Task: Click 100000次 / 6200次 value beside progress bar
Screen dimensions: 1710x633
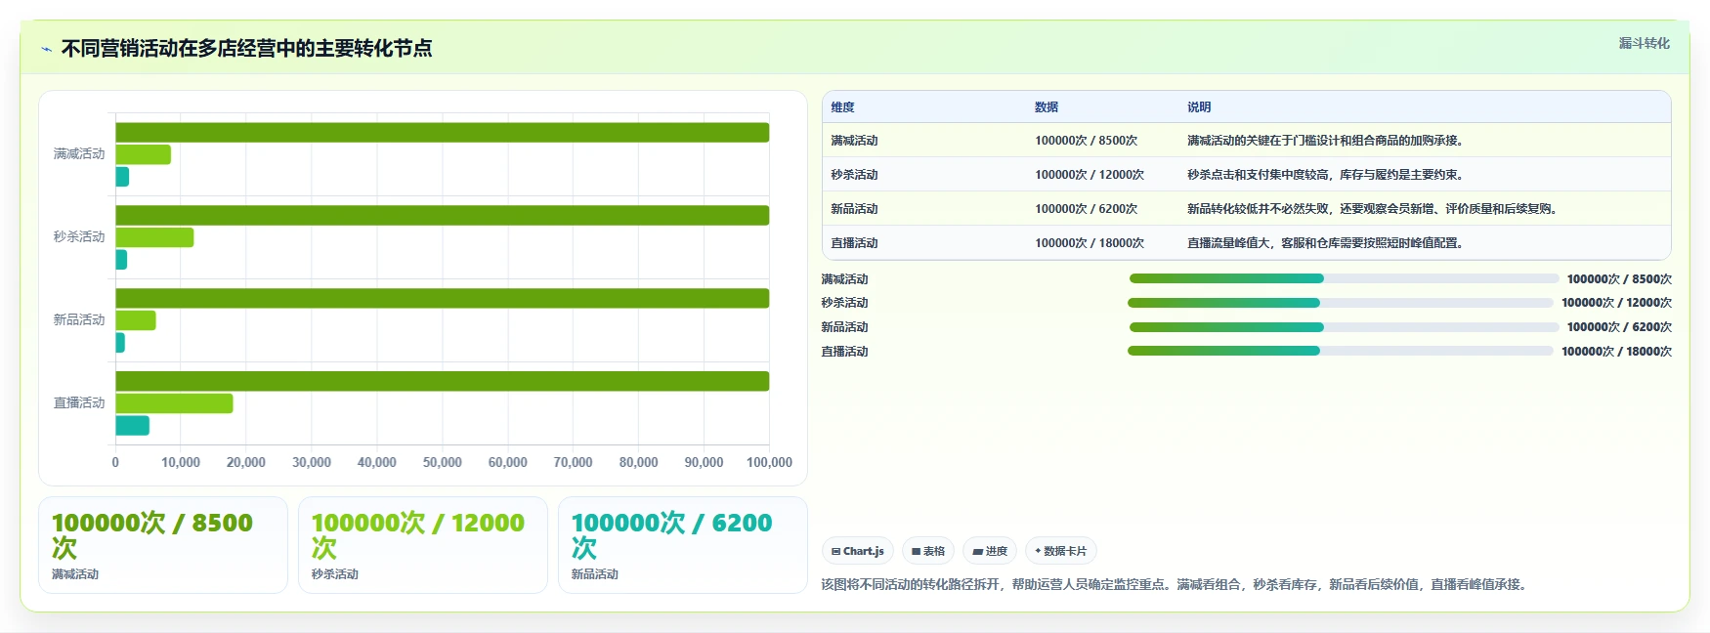Action: pyautogui.click(x=1619, y=327)
